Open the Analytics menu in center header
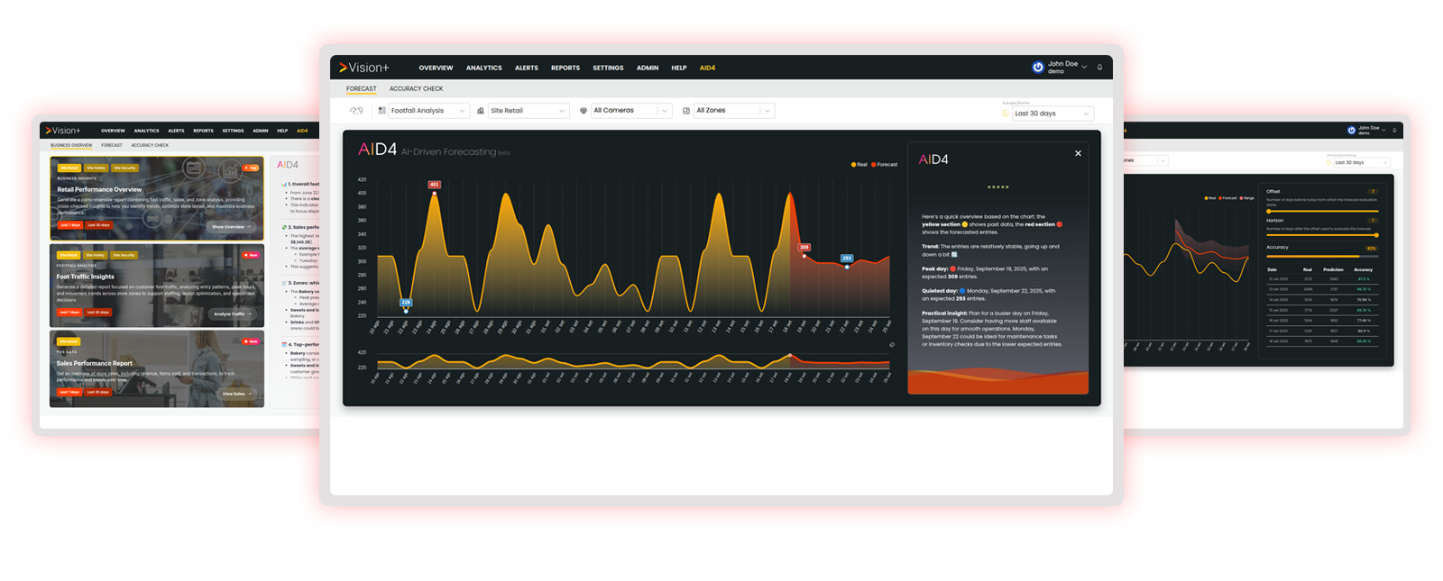 (x=483, y=68)
